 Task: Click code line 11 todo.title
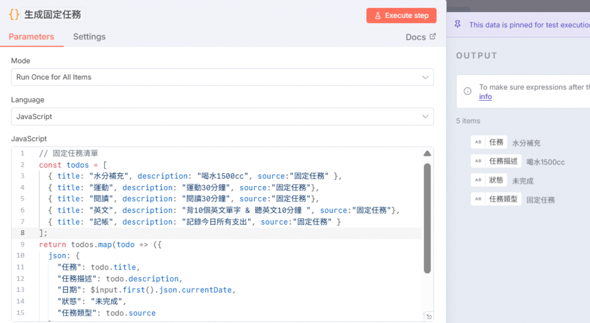tap(99, 267)
